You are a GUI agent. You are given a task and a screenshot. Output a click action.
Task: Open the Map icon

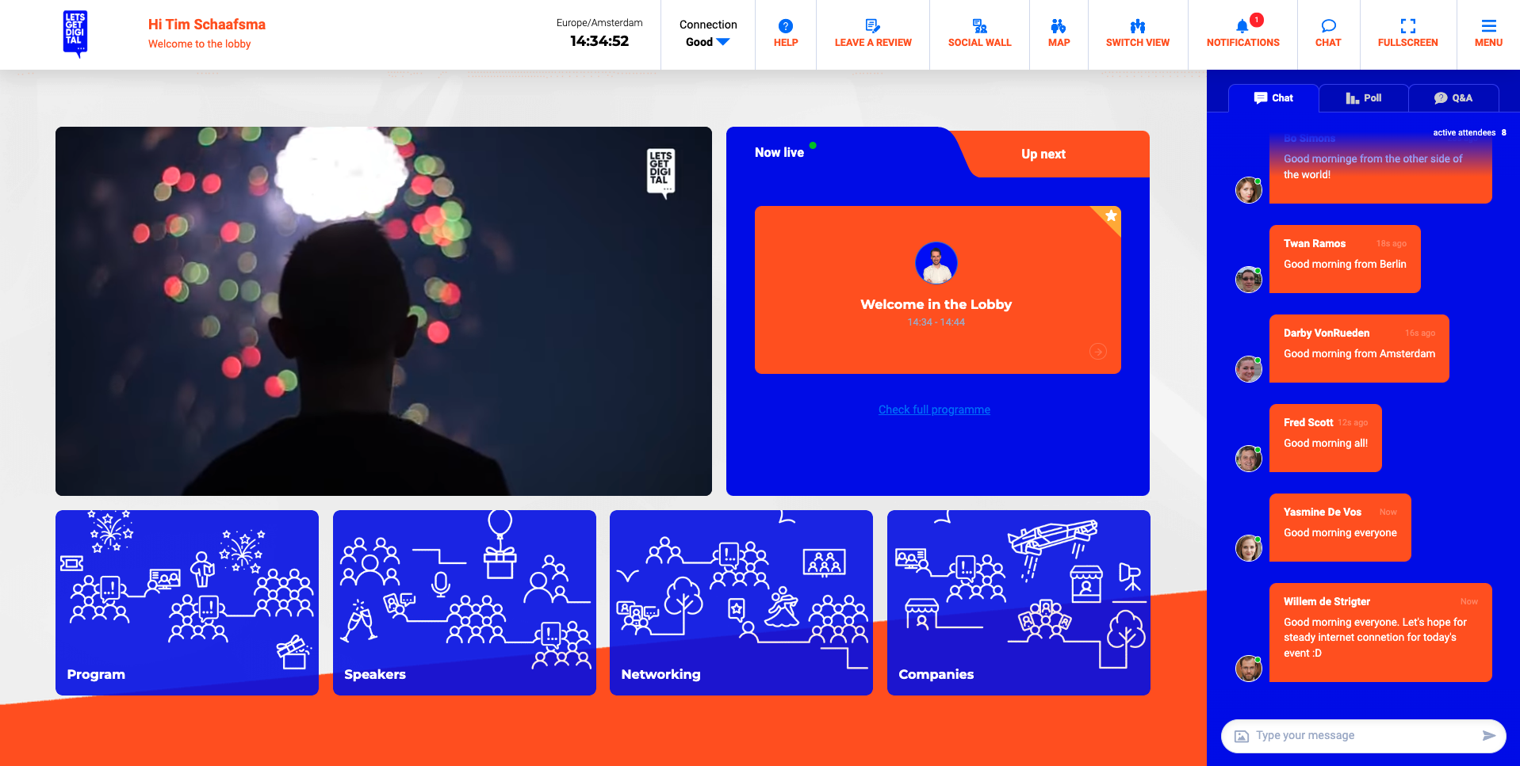[1059, 26]
